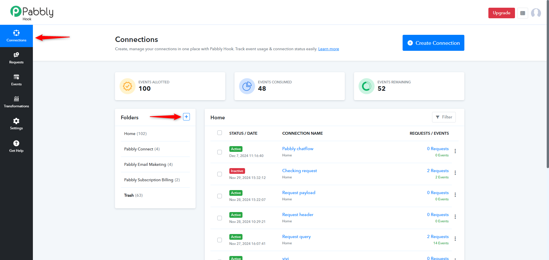Click the Pabbly Hook logo
This screenshot has width=549, height=260.
click(x=32, y=13)
